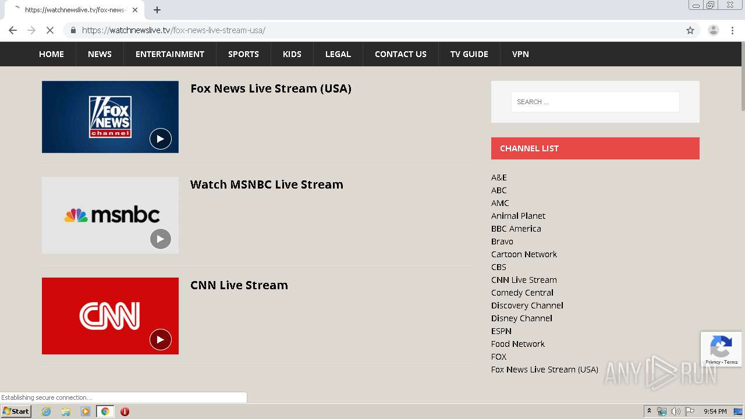Open the CNN logo thumbnail
The image size is (745, 419).
[110, 316]
